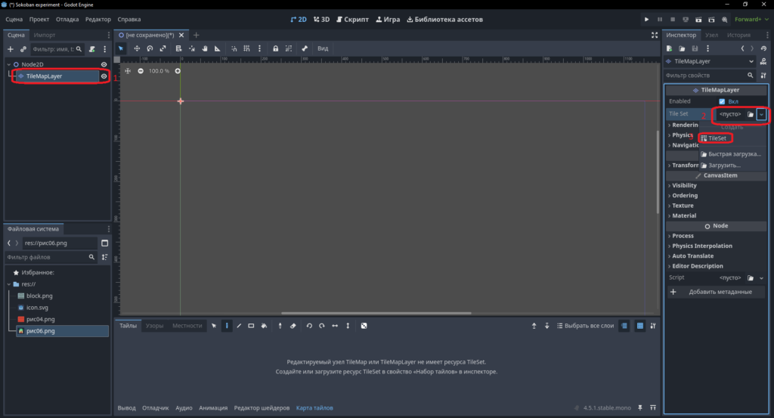
Task: Attach a script to the selected node
Action: point(91,49)
